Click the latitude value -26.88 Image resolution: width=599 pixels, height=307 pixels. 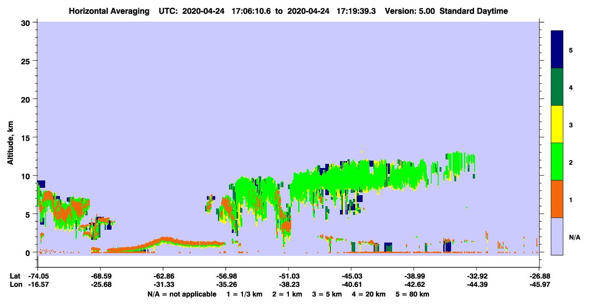pos(539,276)
